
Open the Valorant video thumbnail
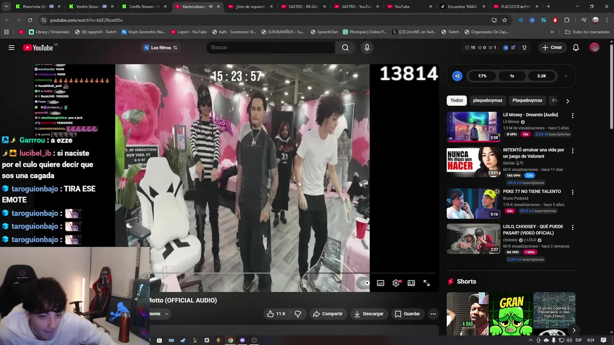click(x=473, y=162)
